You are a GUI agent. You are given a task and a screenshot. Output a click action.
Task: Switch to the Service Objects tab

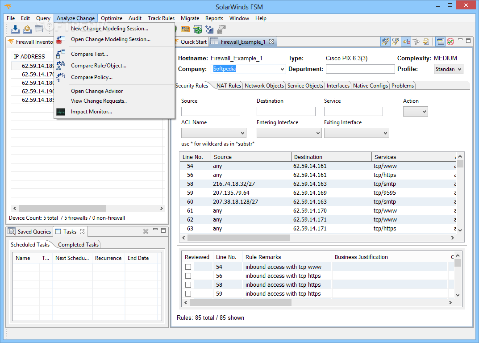[305, 86]
